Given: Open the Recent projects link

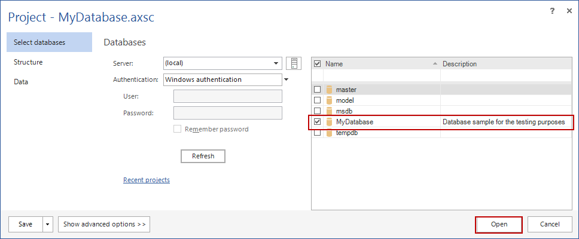Looking at the screenshot, I should click(147, 180).
